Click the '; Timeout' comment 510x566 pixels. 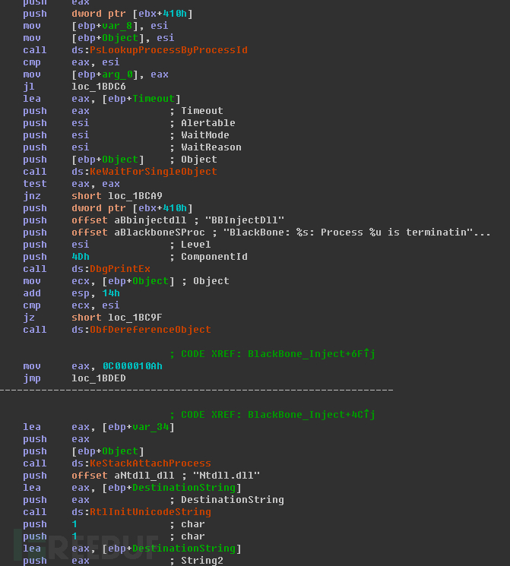[x=197, y=111]
